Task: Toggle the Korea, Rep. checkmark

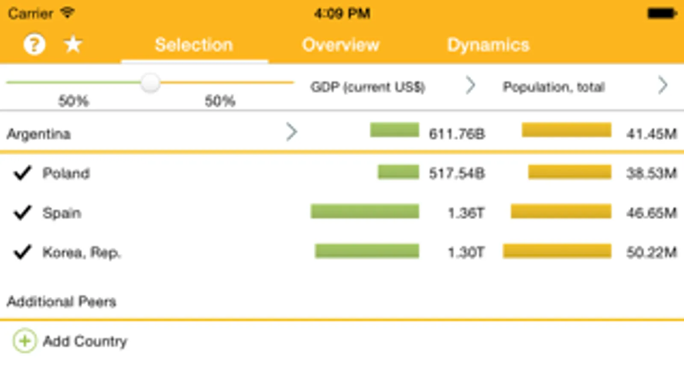Action: [x=22, y=252]
